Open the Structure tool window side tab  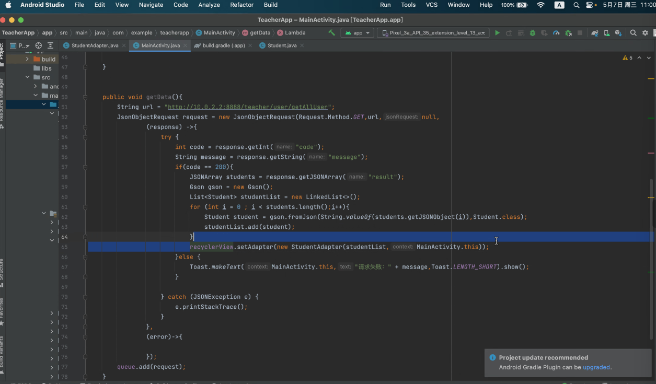coord(2,272)
